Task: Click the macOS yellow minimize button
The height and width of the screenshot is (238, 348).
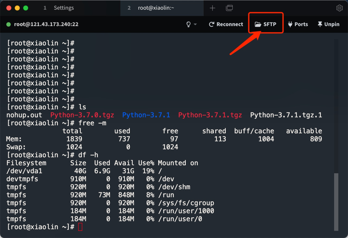Action: [17, 8]
